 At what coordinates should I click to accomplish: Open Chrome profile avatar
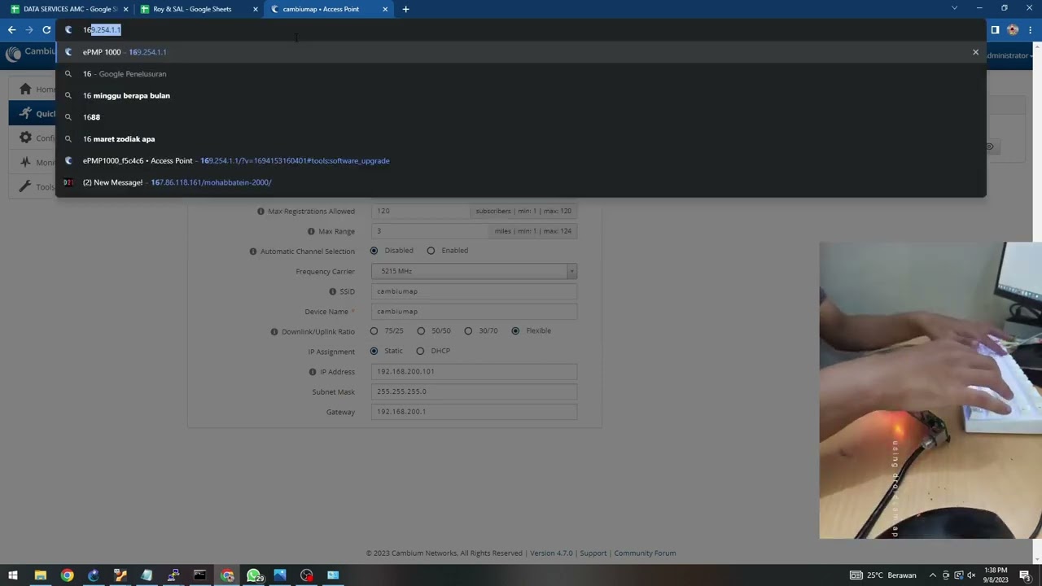pos(1013,30)
